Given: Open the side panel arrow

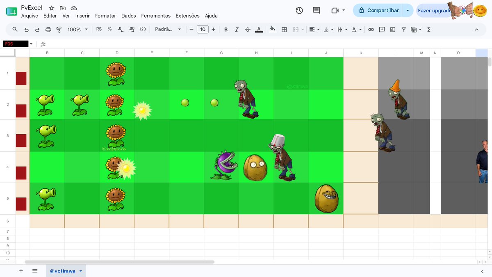Looking at the screenshot, I should [482, 271].
